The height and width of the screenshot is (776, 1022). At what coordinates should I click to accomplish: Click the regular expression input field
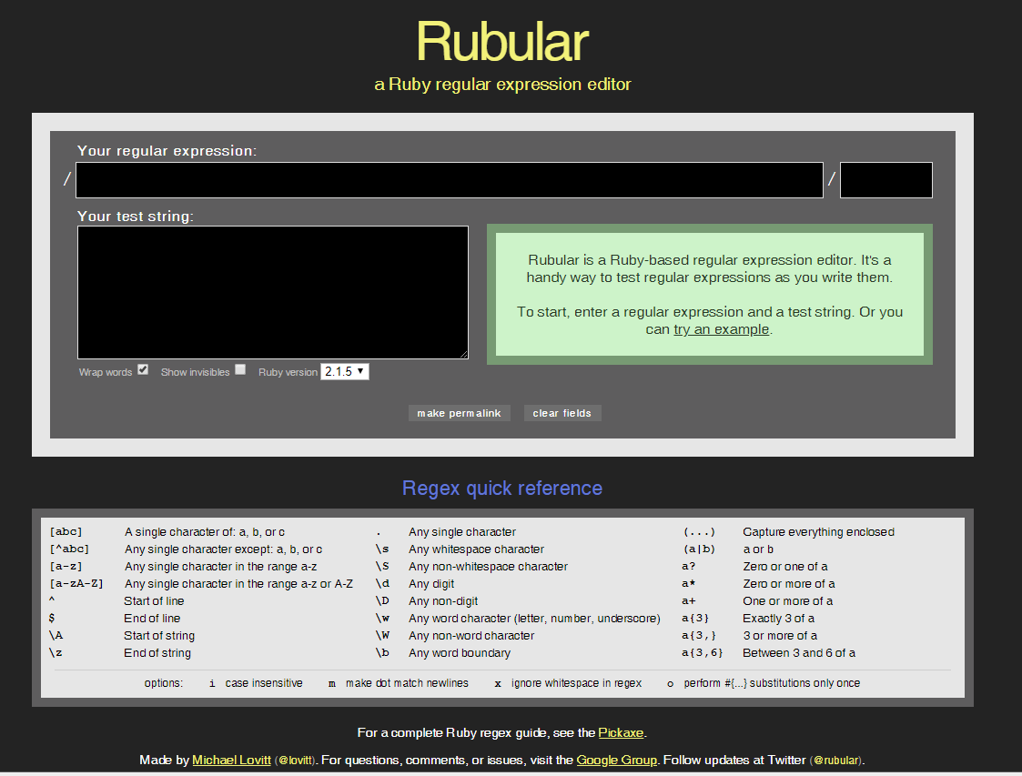click(449, 180)
